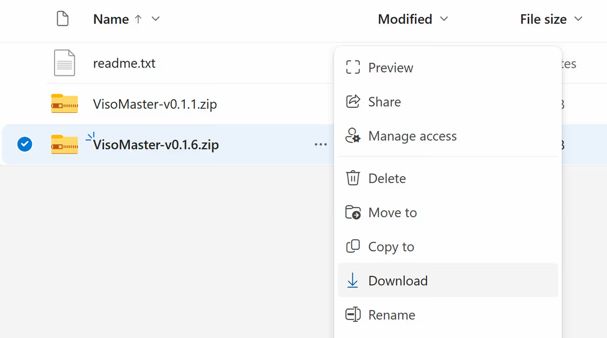Screen dimensions: 607x338
Task: Pick Move to from the menu
Action: (x=447, y=212)
